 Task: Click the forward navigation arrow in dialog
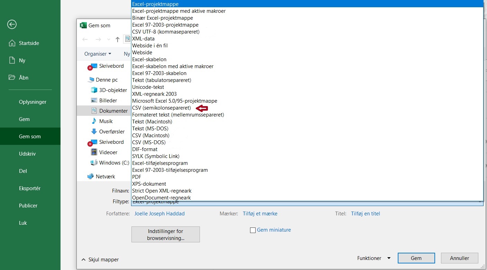(x=98, y=39)
